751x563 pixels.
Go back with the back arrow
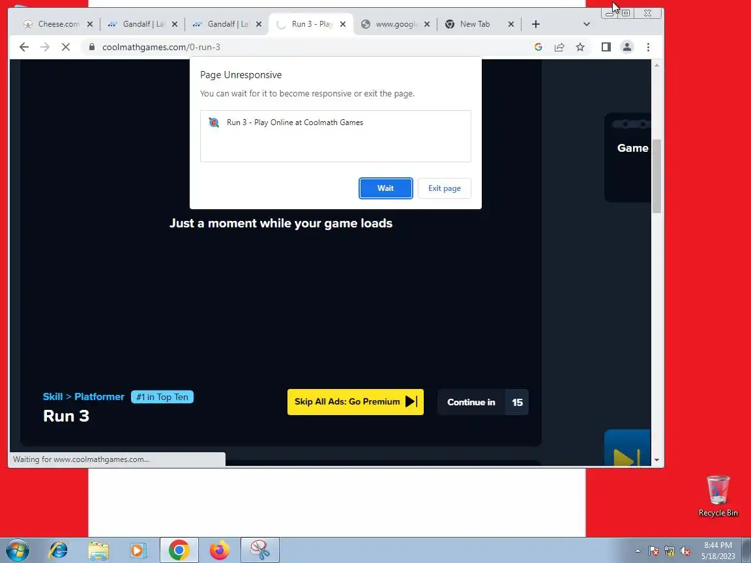pos(24,47)
